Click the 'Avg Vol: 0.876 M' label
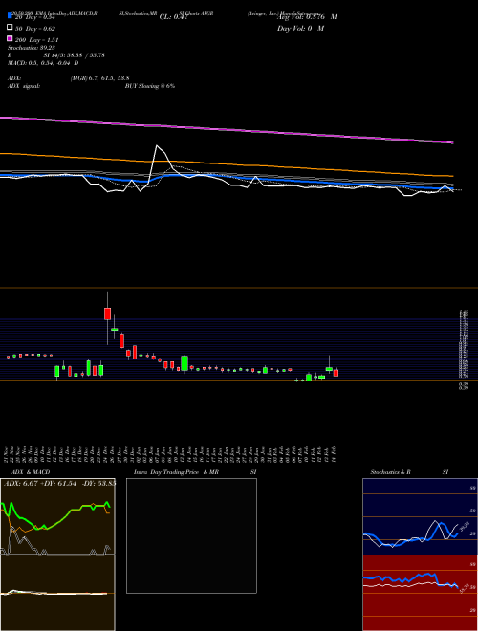This screenshot has height=631, width=478. 307,17
